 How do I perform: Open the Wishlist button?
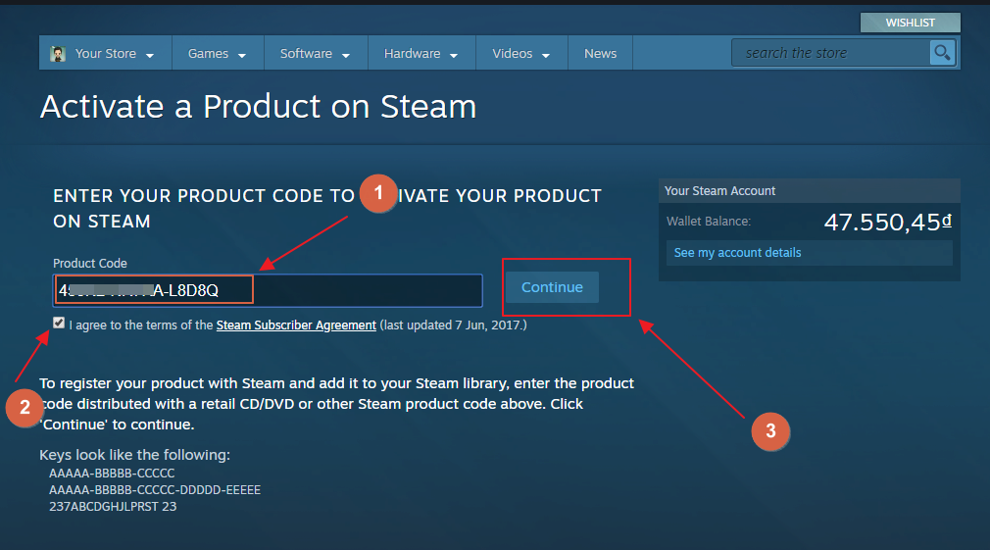point(910,23)
